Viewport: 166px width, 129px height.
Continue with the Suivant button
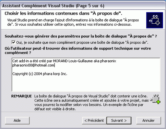coord(119,121)
